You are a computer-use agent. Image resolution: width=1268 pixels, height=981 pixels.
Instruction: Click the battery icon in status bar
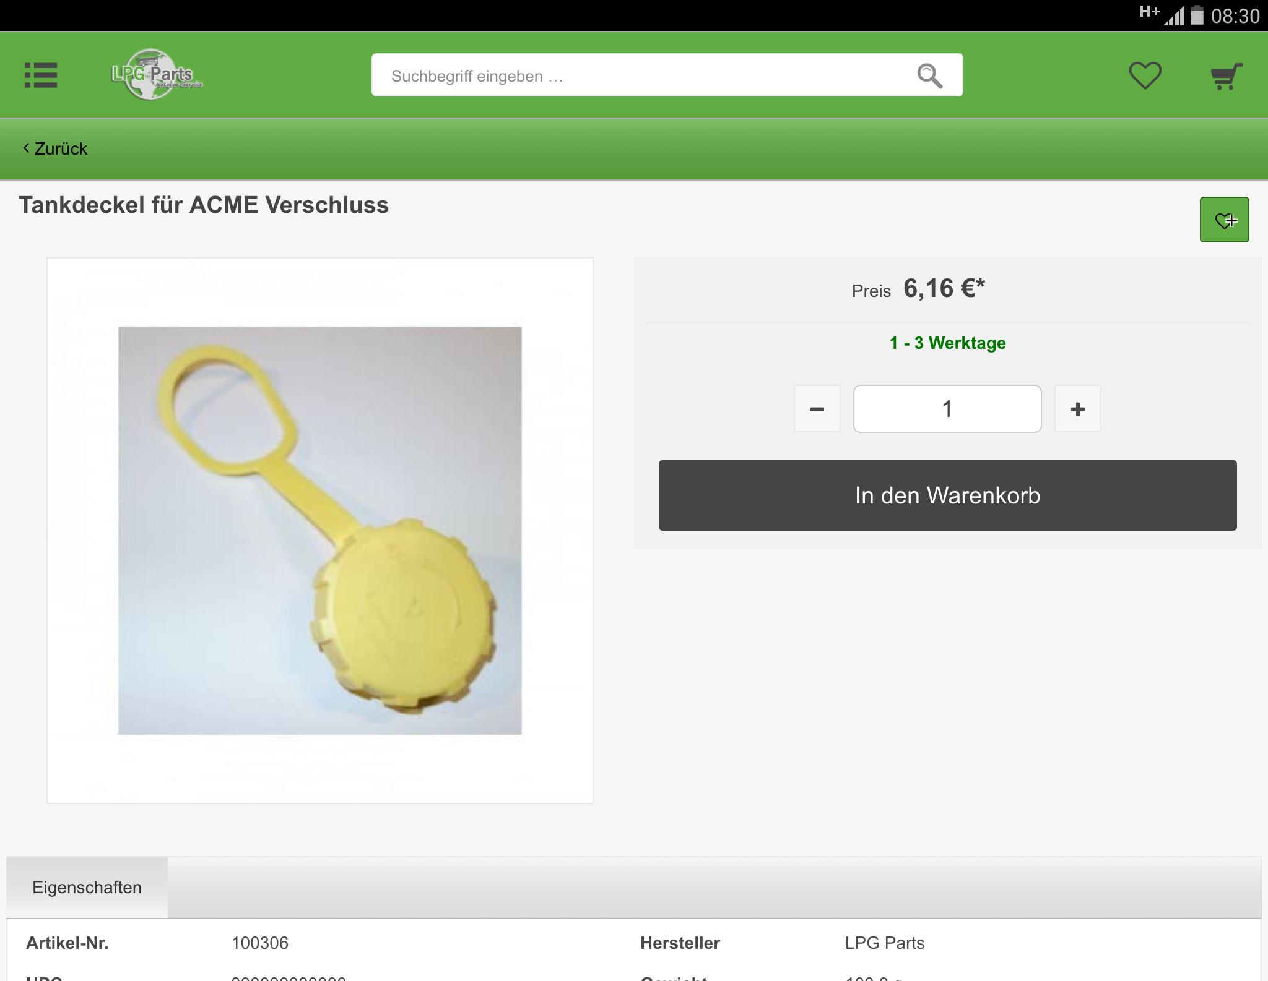pos(1197,15)
